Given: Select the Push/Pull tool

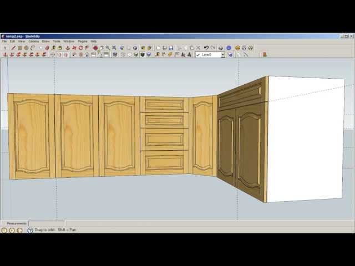Looking at the screenshot, I should 68,48.
